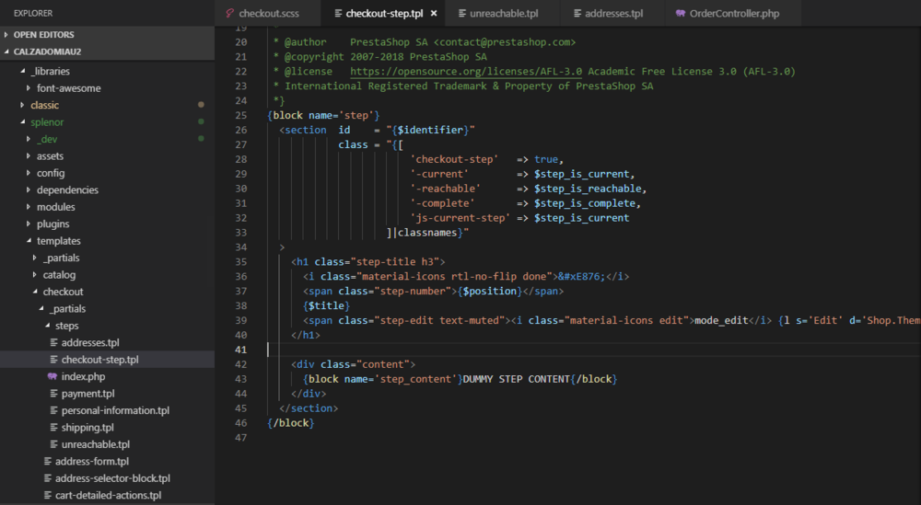Click the elephant icon beside index.php
Screen dimensions: 921x505
[x=52, y=376]
